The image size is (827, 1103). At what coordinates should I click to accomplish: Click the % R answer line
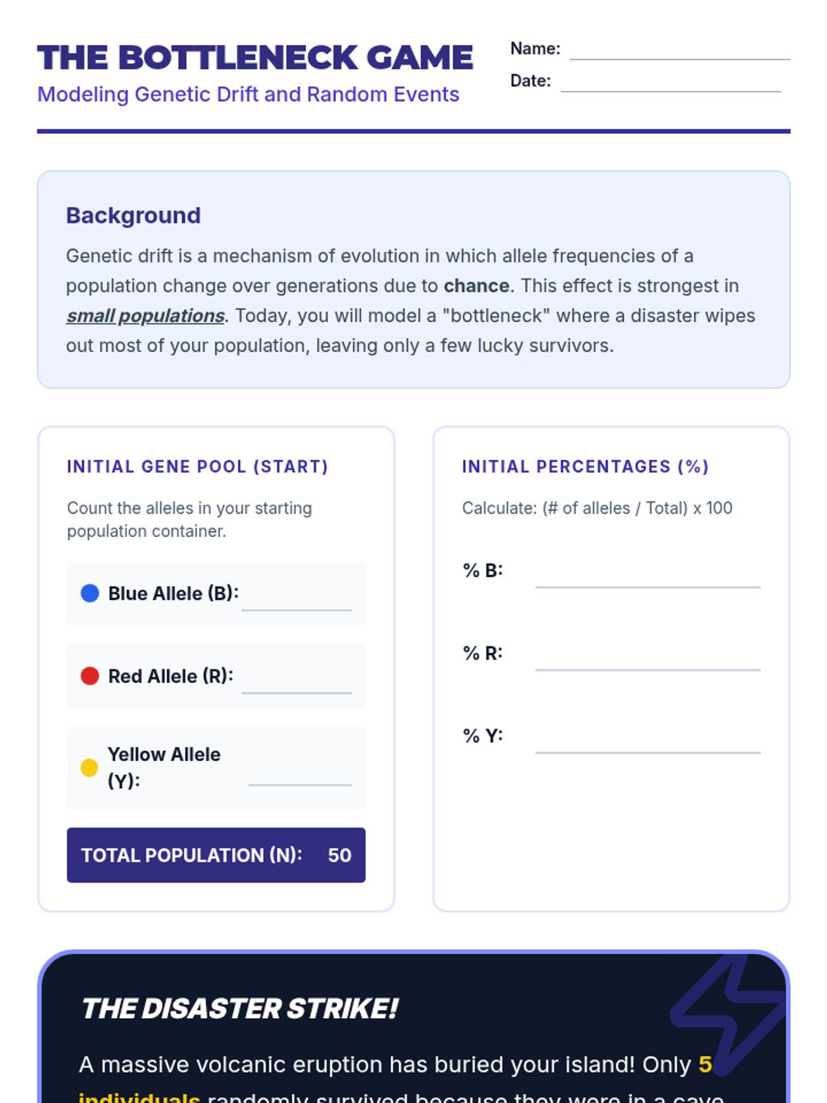[648, 662]
